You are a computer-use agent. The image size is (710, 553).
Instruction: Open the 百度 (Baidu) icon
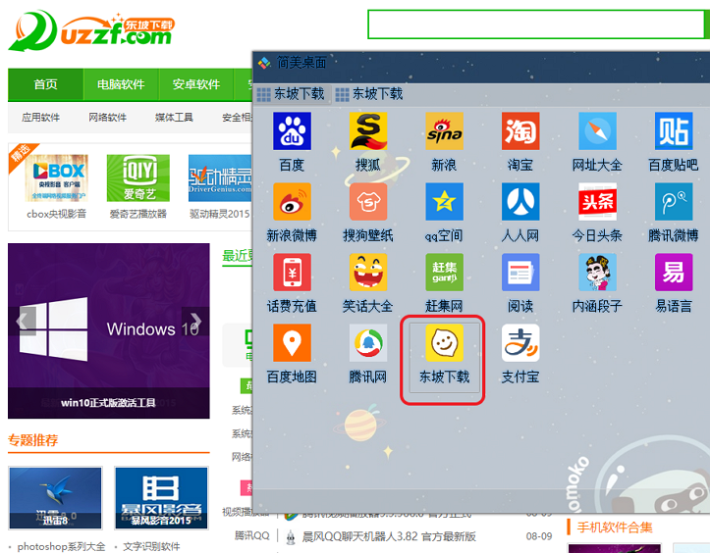(x=292, y=131)
